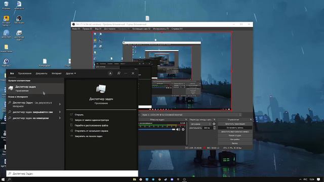Viewport: 324px width, 182px height.
Task: Open the Коллекция сцен menu in OBS
Action: click(x=142, y=29)
